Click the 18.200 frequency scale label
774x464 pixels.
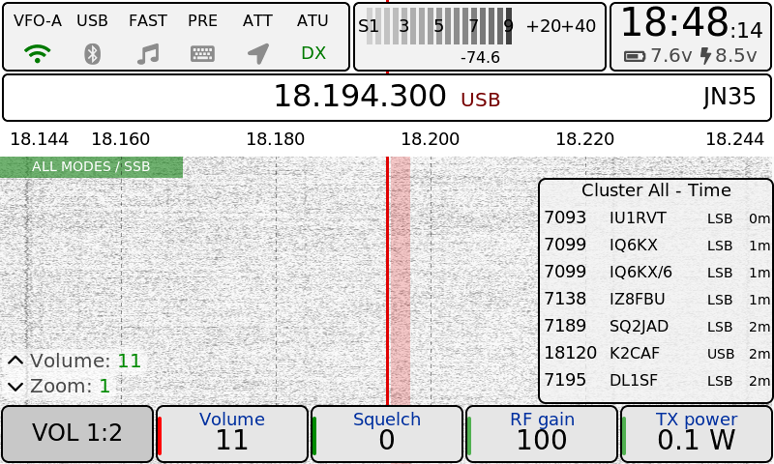[431, 139]
